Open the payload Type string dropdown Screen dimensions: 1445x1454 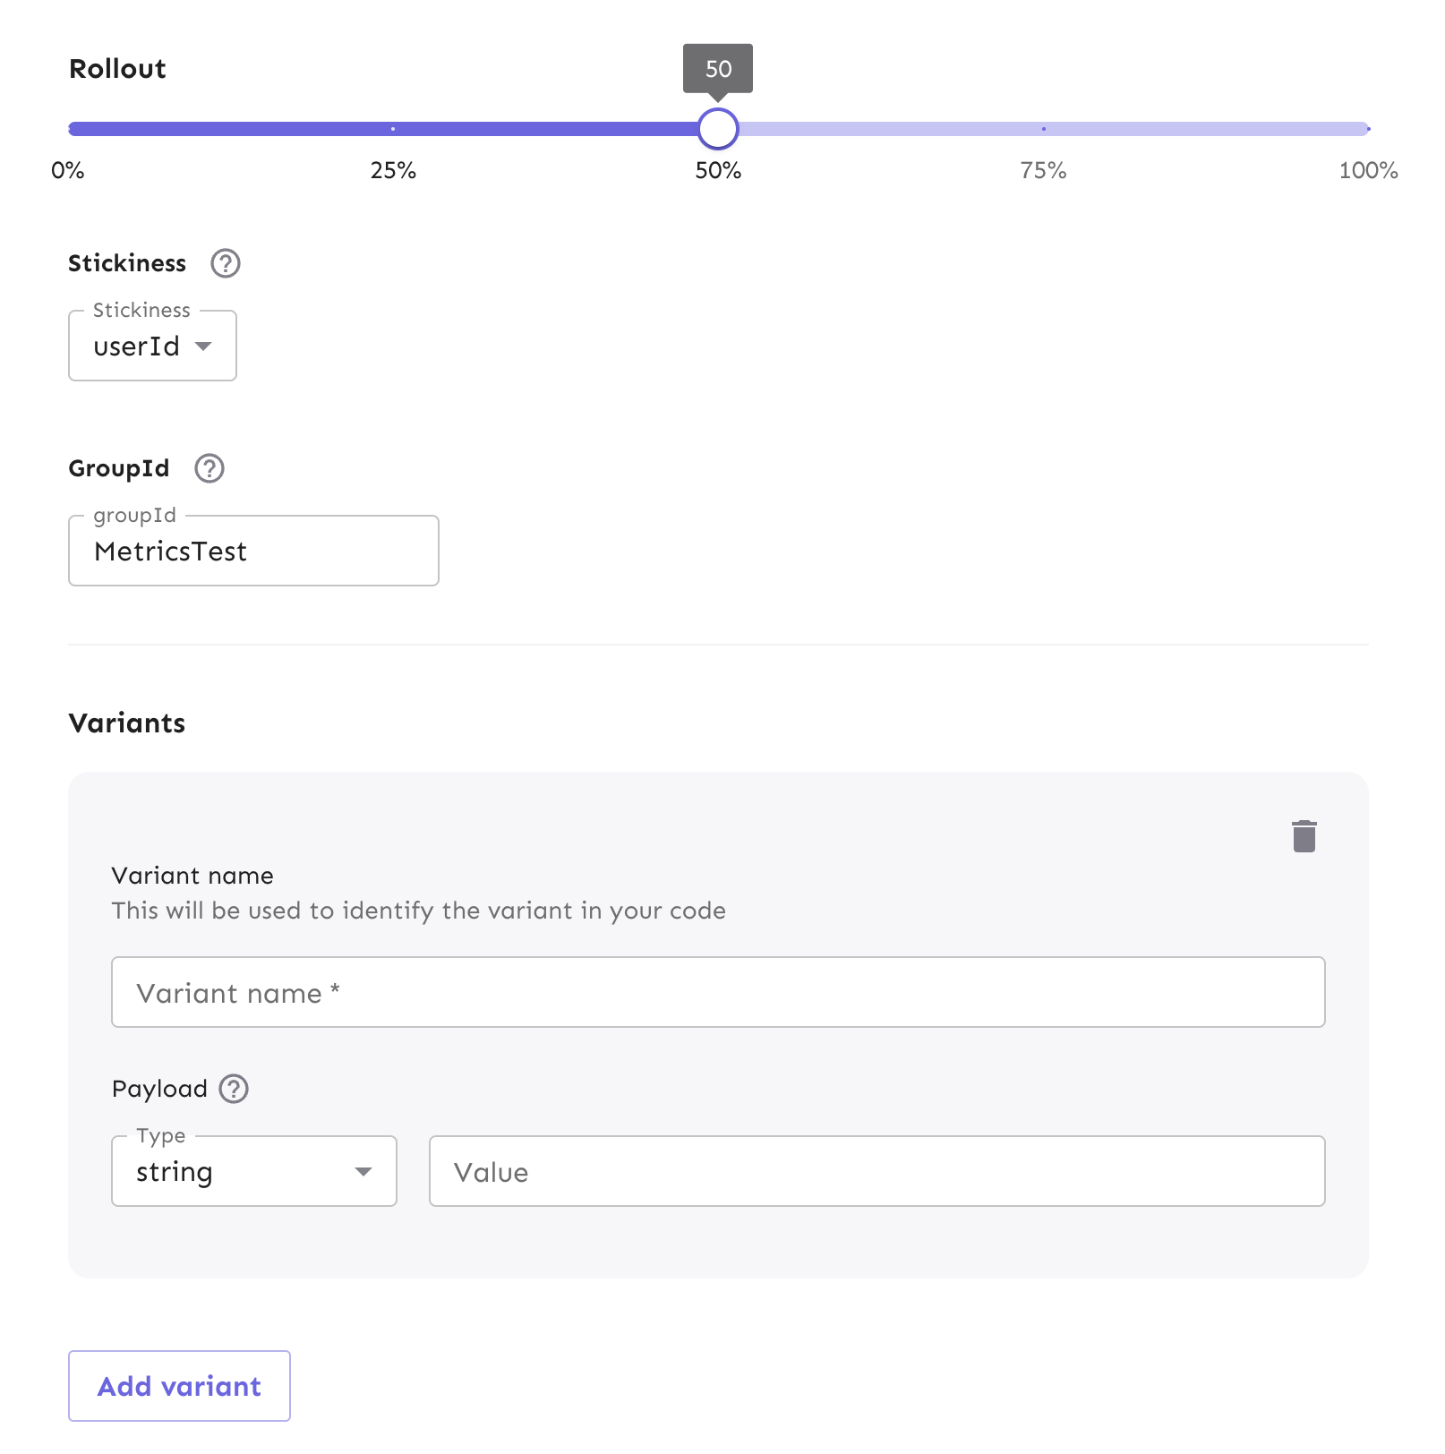[253, 1172]
